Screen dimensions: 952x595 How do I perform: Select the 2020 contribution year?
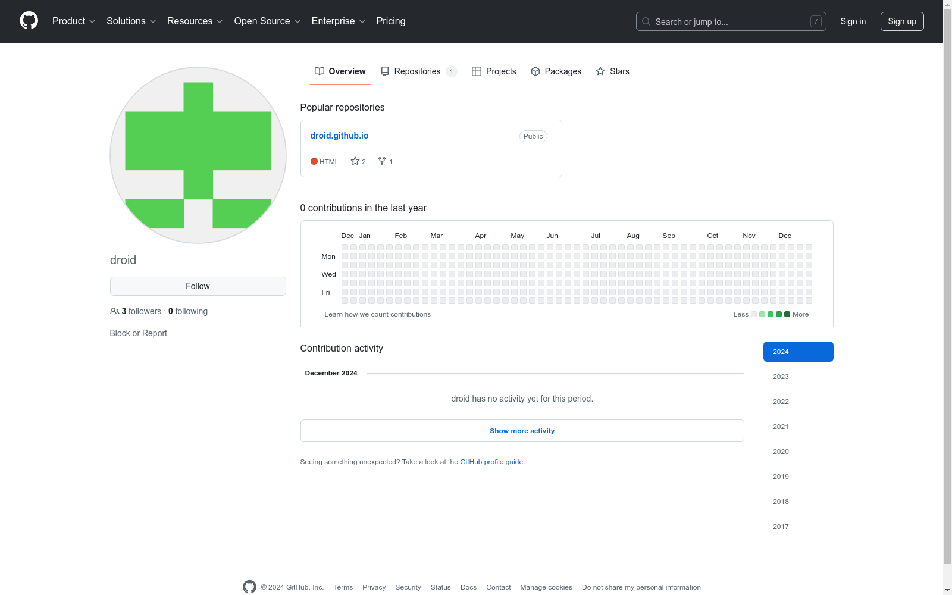[798, 452]
